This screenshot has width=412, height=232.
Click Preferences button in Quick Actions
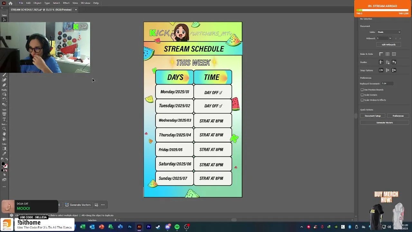click(x=398, y=116)
